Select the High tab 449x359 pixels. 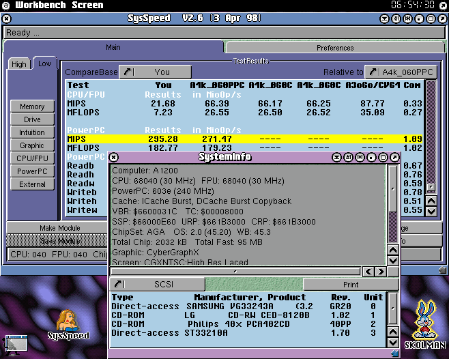coord(19,64)
